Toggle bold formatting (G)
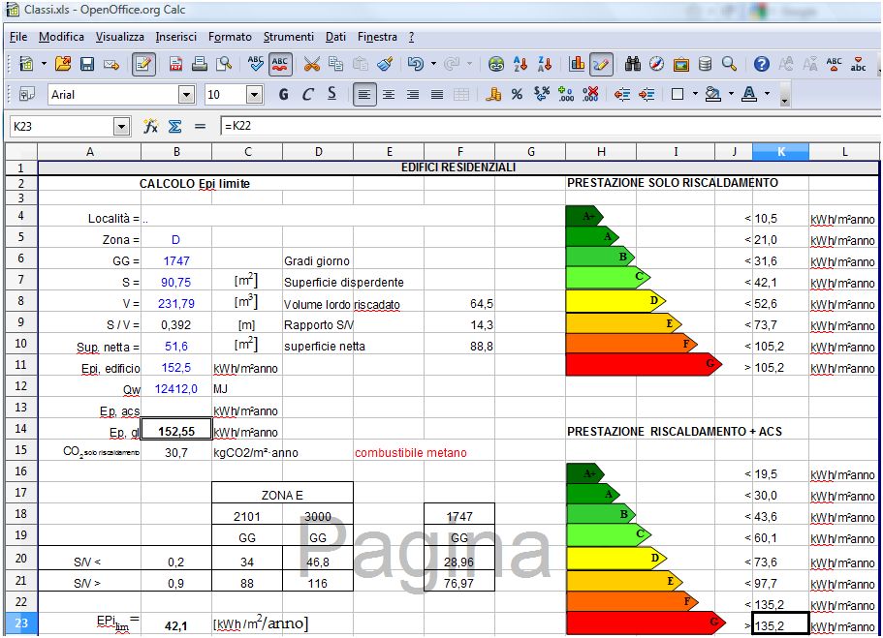The width and height of the screenshot is (883, 638). click(x=284, y=95)
